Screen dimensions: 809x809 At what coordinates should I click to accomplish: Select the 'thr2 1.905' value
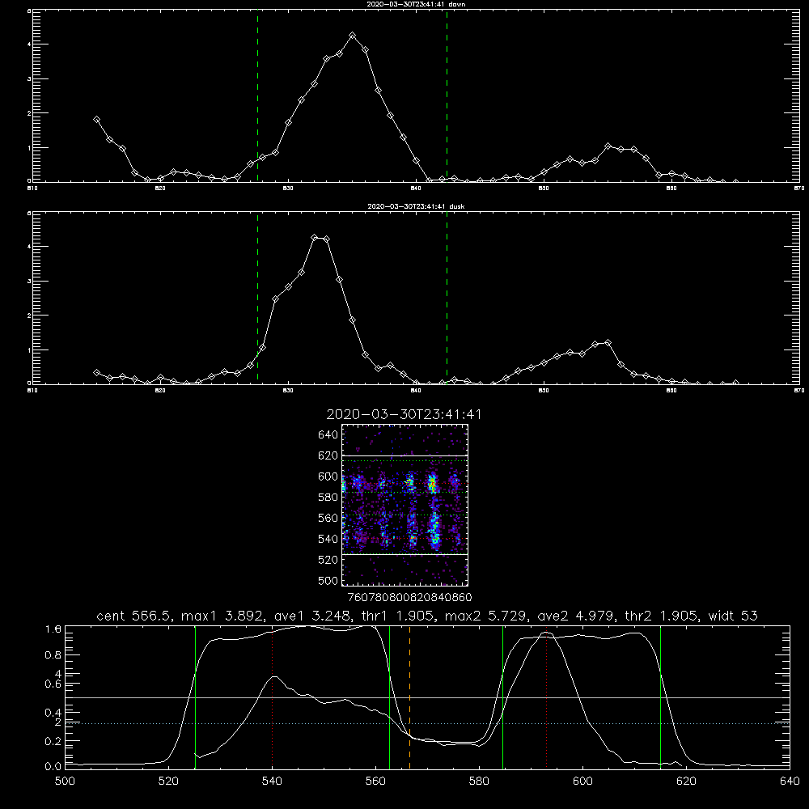pyautogui.click(x=662, y=616)
